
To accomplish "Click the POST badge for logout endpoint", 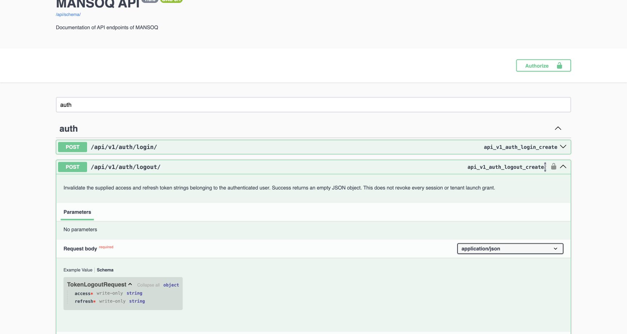I will [73, 167].
